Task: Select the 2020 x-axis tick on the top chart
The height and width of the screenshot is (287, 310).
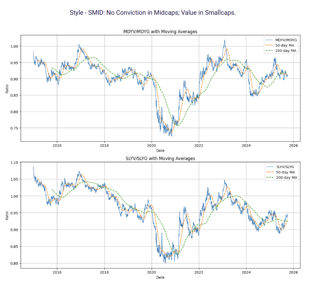Action: coord(152,145)
